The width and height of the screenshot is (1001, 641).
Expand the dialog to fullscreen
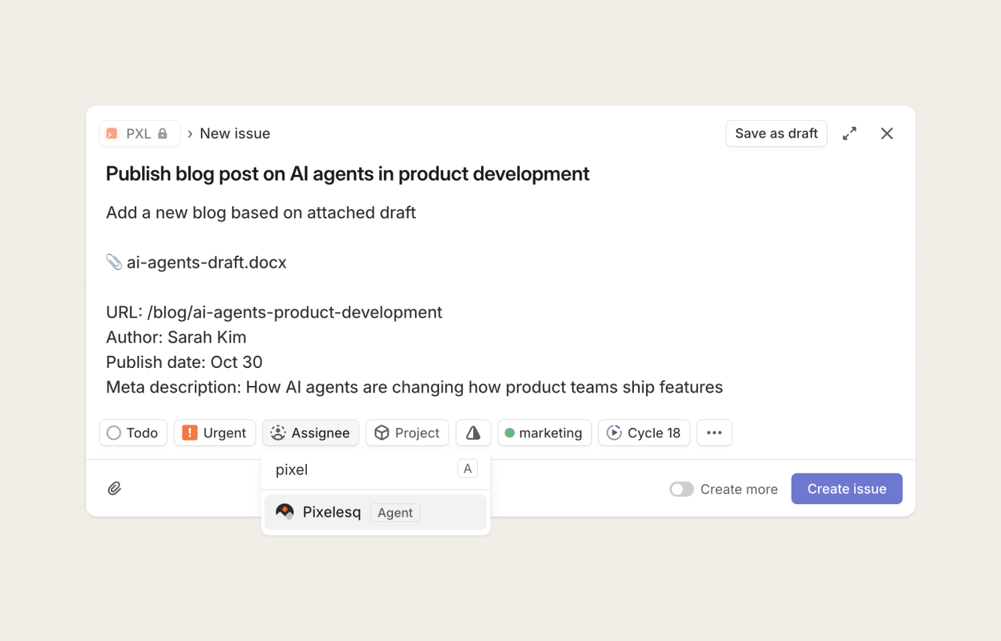click(x=850, y=134)
